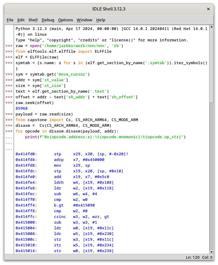Open the Debug menu
The width and height of the screenshot is (218, 265).
click(x=48, y=20)
